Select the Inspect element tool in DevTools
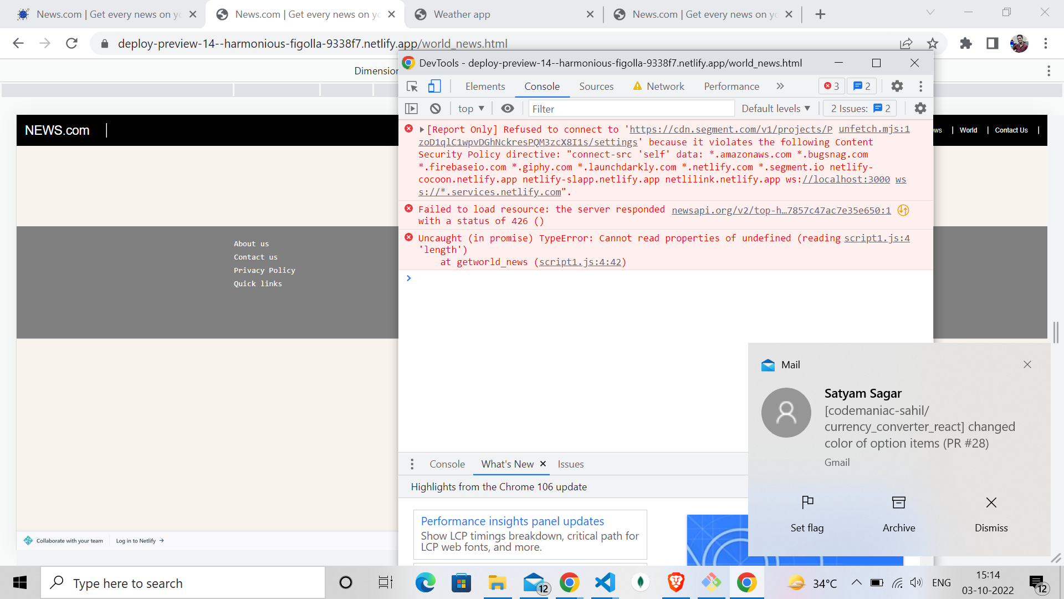The height and width of the screenshot is (599, 1064). [x=411, y=87]
